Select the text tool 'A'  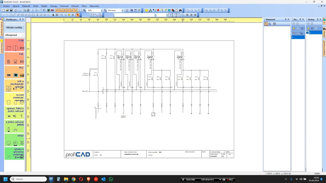(53, 15)
